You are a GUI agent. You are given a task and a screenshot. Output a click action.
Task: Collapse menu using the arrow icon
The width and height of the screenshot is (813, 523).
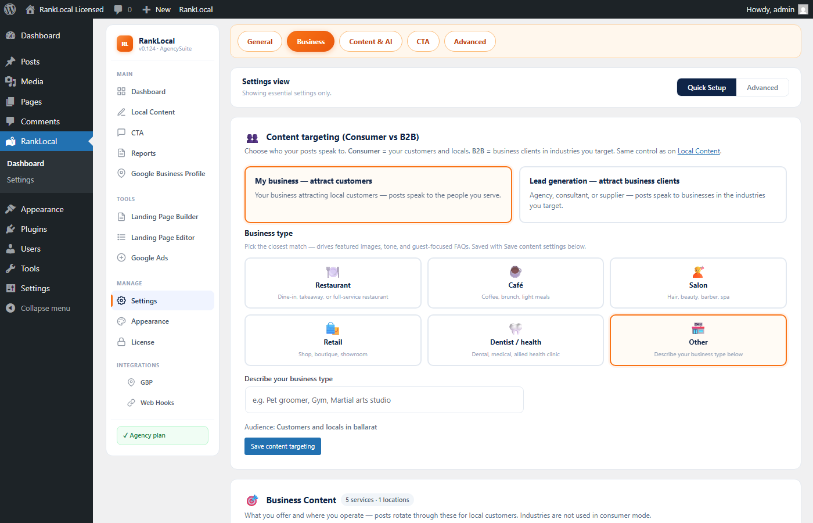(10, 308)
